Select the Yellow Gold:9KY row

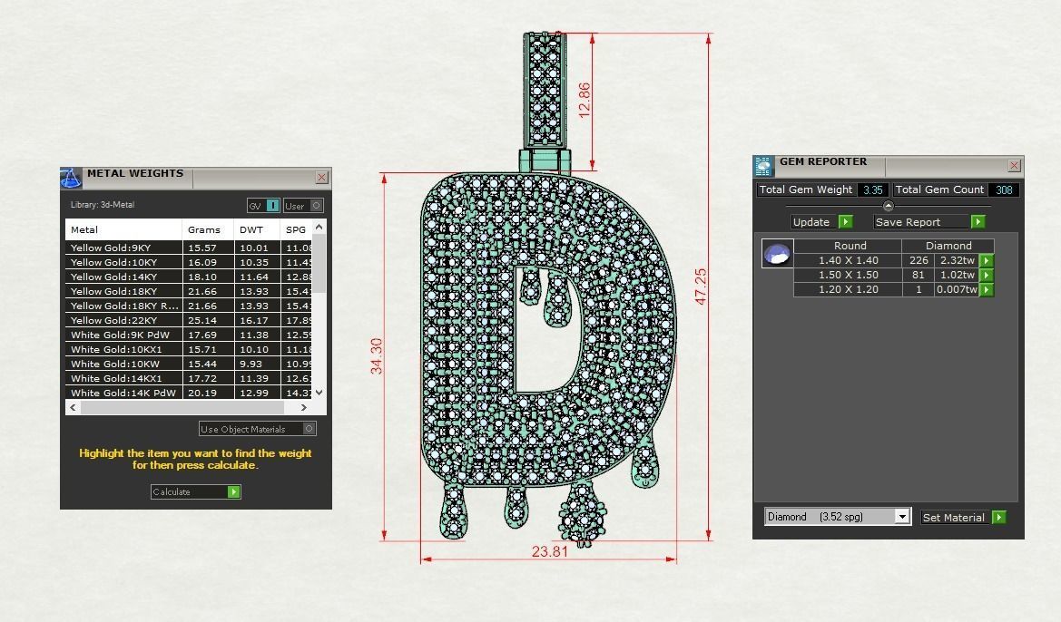(189, 248)
